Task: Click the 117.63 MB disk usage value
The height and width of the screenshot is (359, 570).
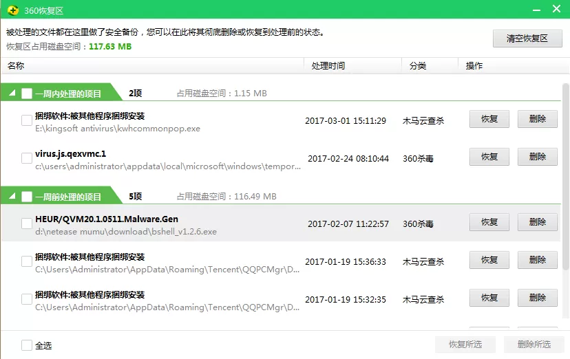Action: tap(110, 47)
